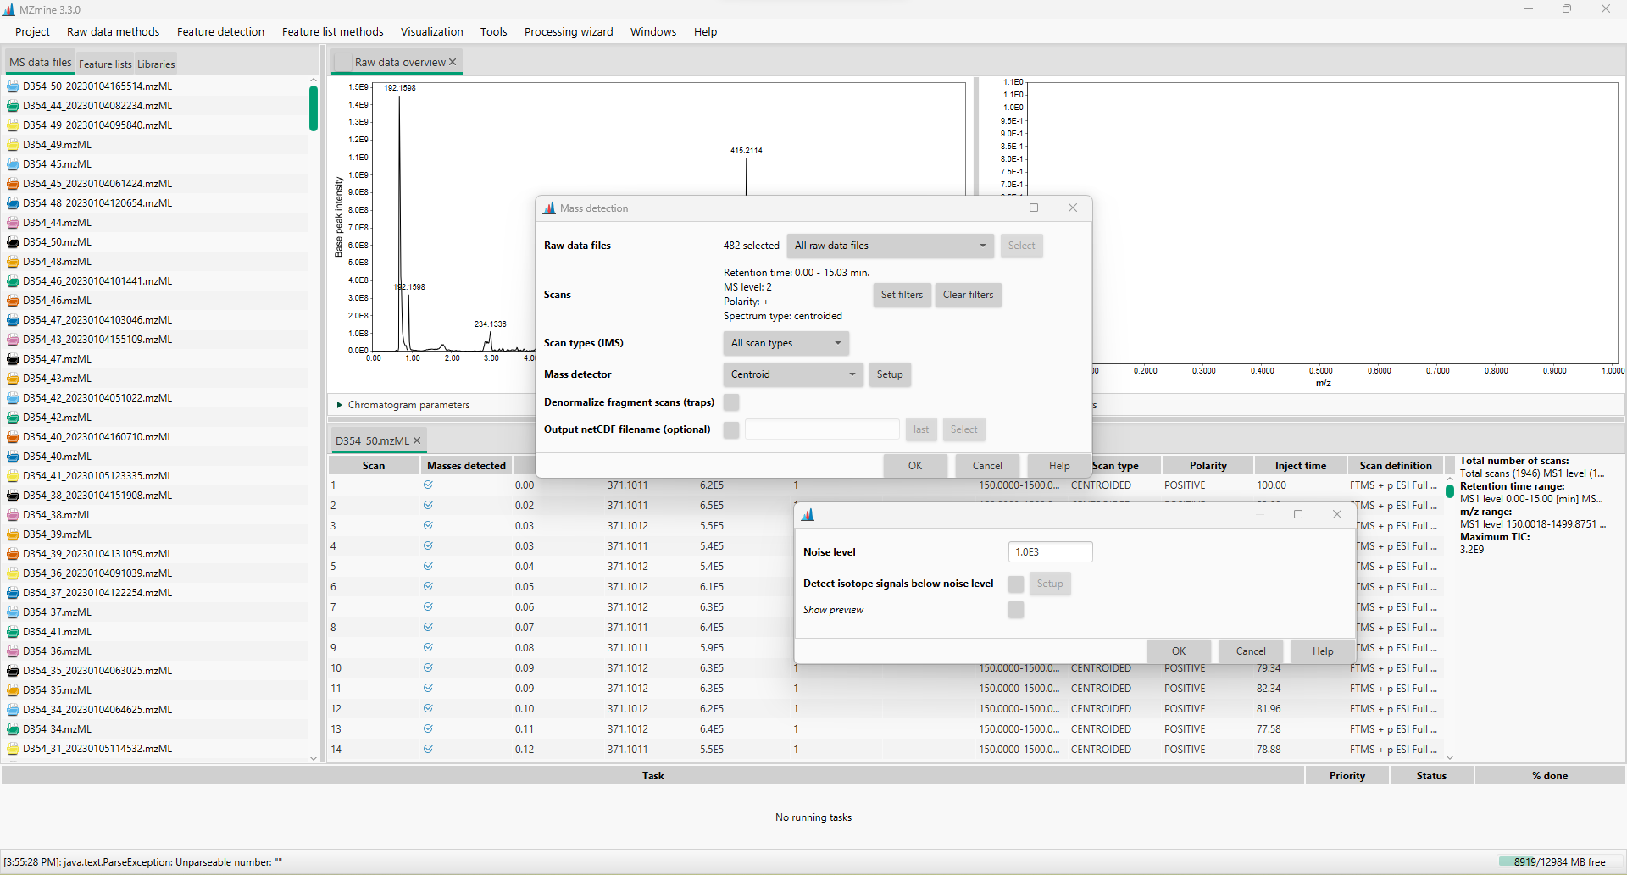The height and width of the screenshot is (875, 1627).
Task: Click the raw data file icon beside D354_50_20230104165514.mzML
Action: 13,86
